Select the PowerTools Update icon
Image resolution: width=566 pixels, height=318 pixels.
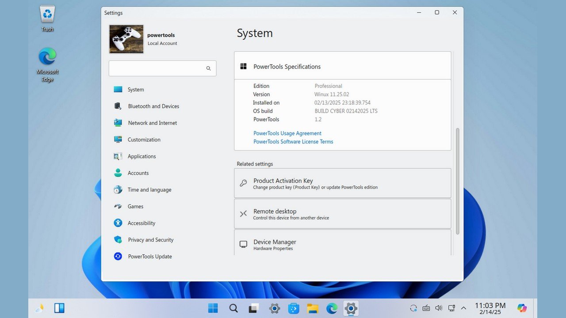(118, 256)
